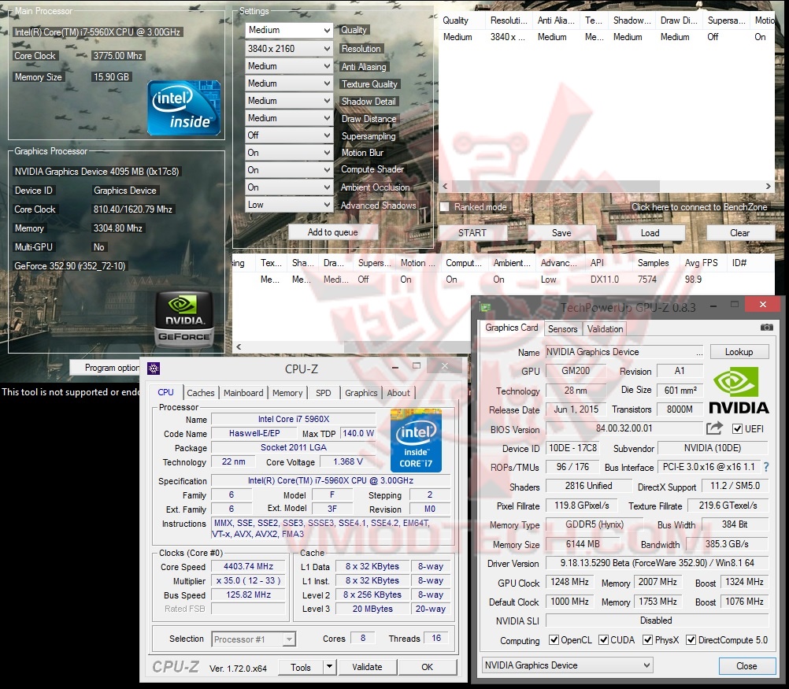Toggle the CUDA checkbox

[603, 639]
